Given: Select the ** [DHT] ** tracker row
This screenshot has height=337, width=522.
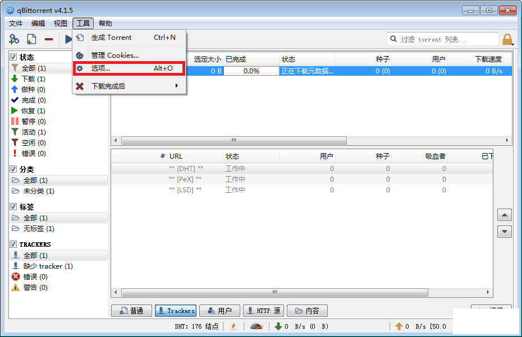Looking at the screenshot, I should (302, 169).
